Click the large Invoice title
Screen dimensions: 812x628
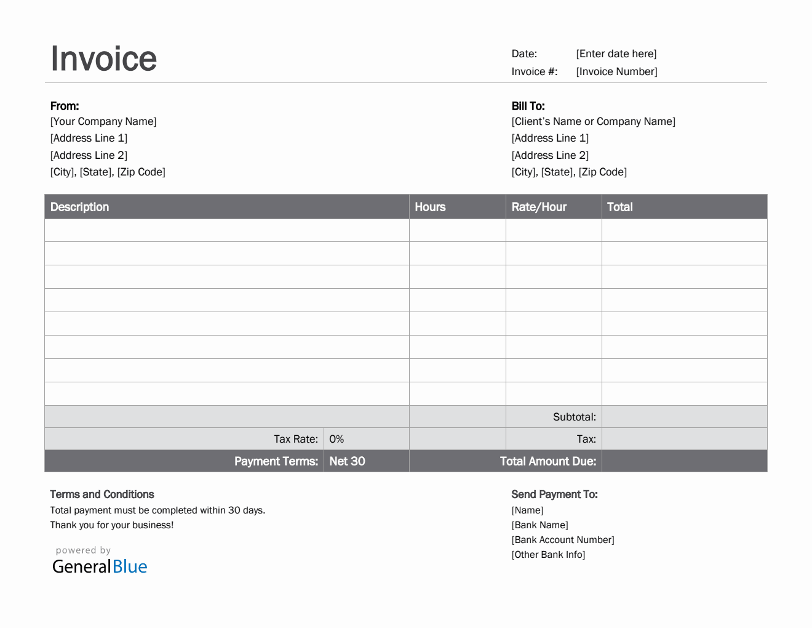click(104, 58)
